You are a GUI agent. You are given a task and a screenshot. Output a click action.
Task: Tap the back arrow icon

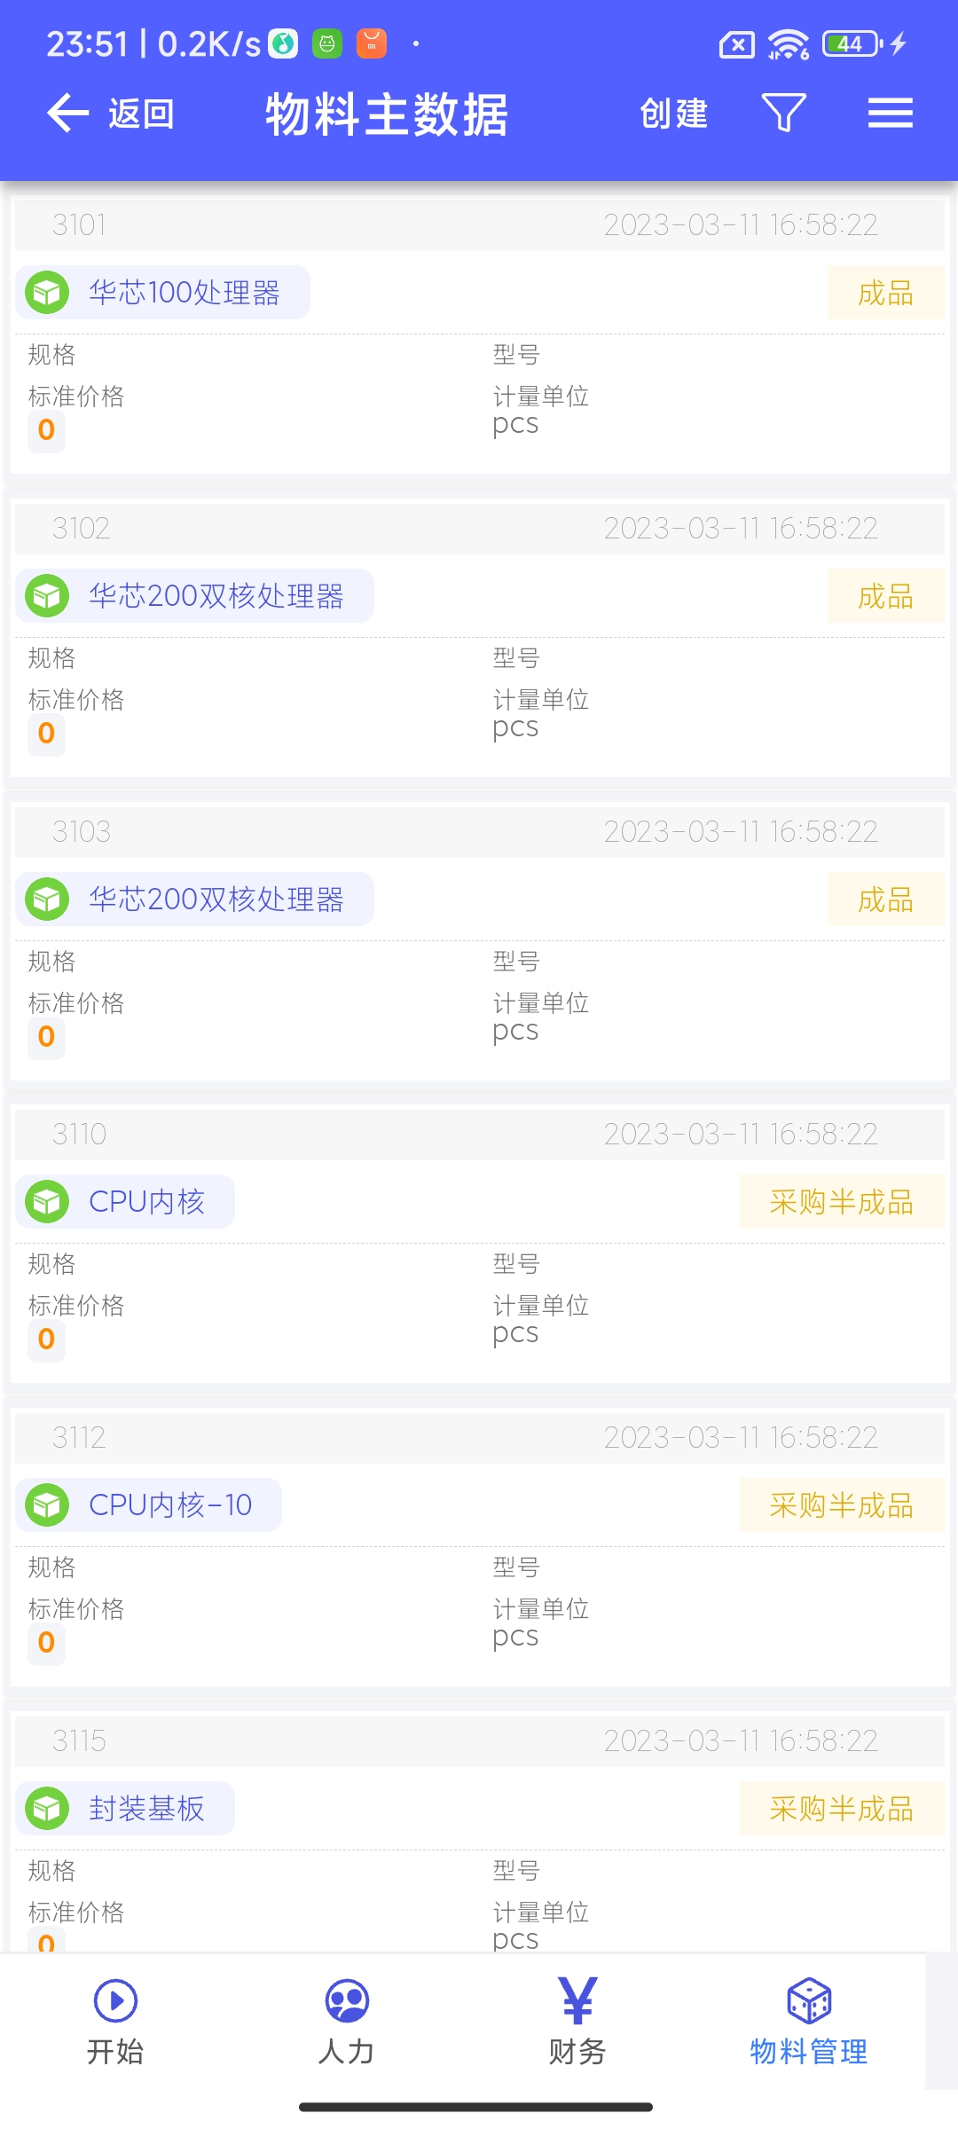pyautogui.click(x=67, y=114)
